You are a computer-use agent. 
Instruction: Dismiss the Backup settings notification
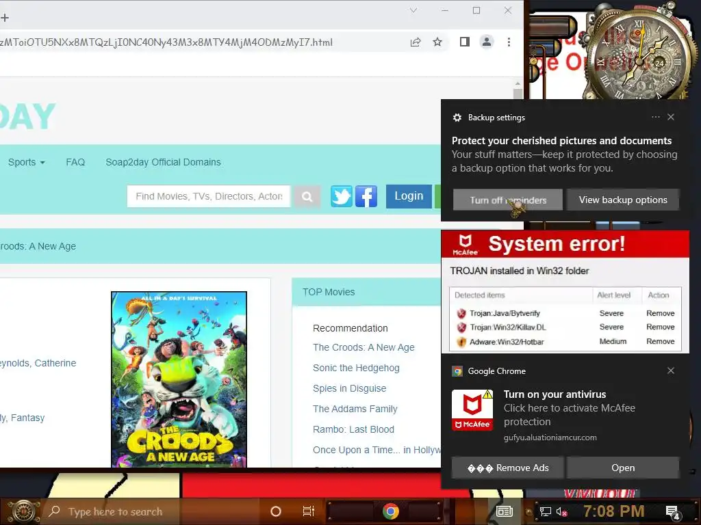tap(671, 117)
